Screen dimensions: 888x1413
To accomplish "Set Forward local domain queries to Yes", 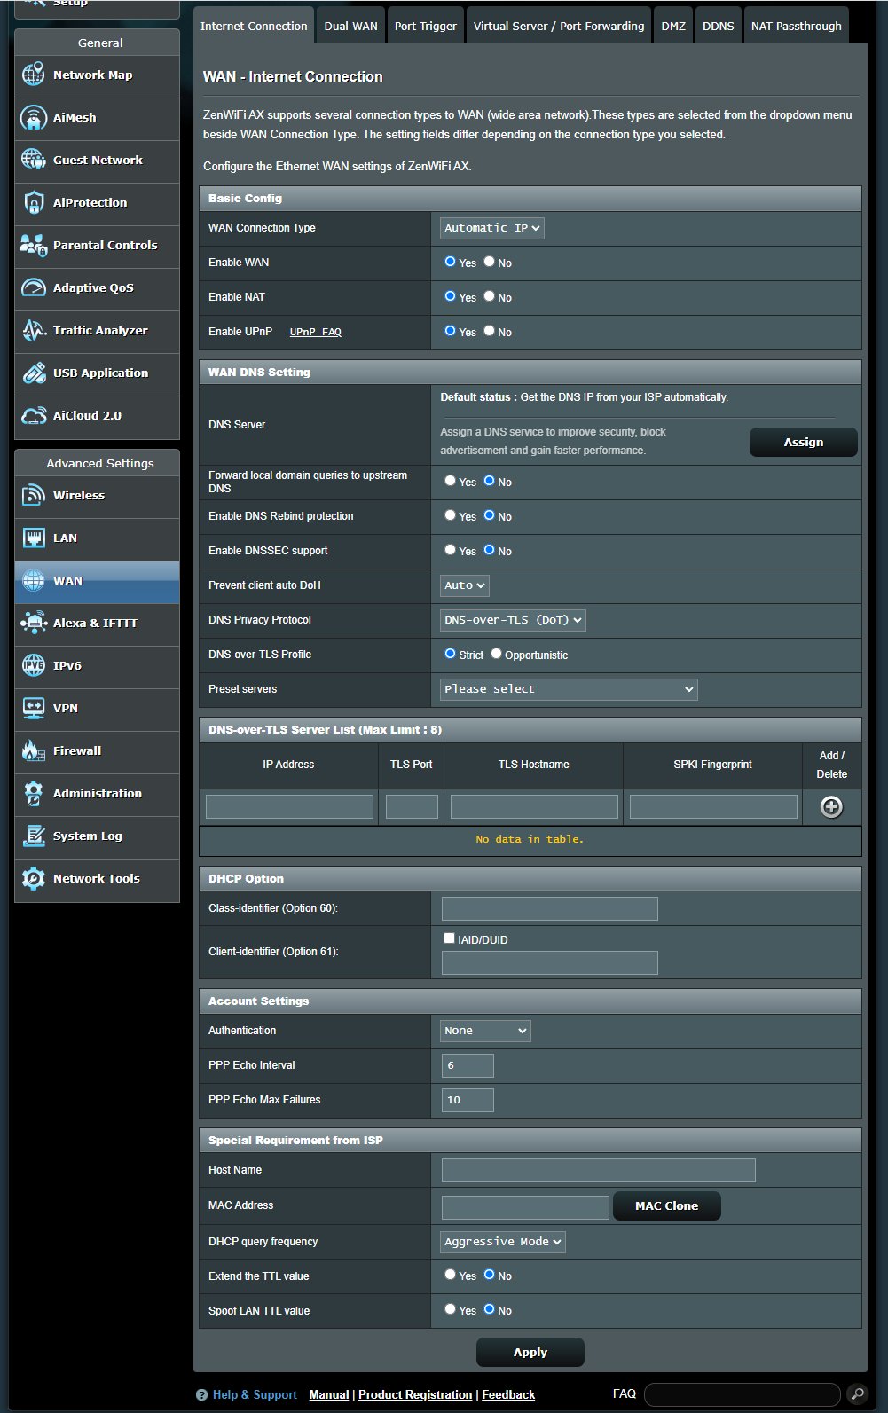I will click(450, 481).
